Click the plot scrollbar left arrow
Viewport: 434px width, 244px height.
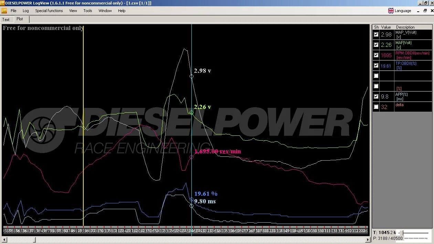(x=4, y=239)
